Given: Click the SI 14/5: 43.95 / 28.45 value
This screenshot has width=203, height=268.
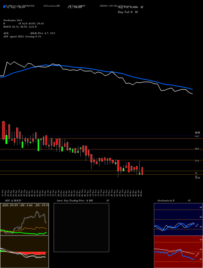Looking at the screenshot, I should coord(31,24).
